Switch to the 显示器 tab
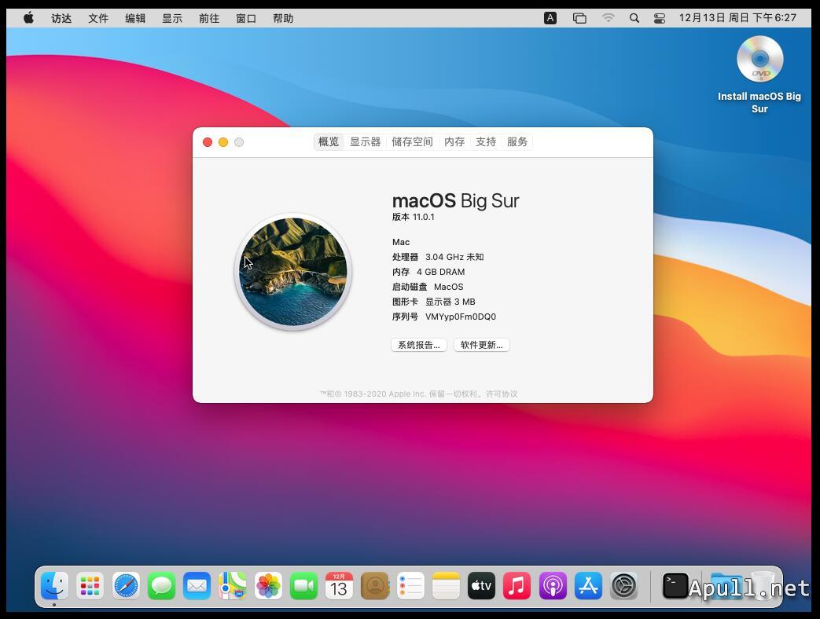 click(x=365, y=141)
